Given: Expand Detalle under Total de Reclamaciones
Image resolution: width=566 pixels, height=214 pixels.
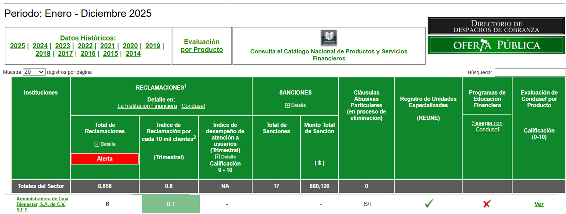Looking at the screenshot, I should [x=105, y=144].
